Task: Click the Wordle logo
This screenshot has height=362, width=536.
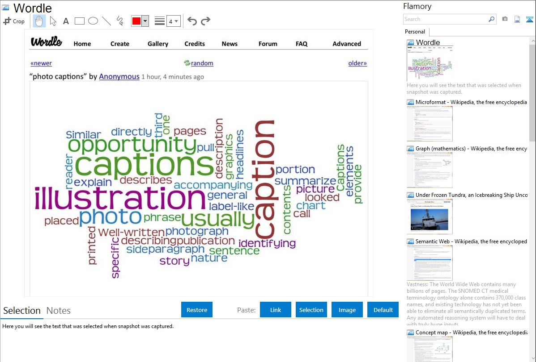Action: click(x=46, y=42)
